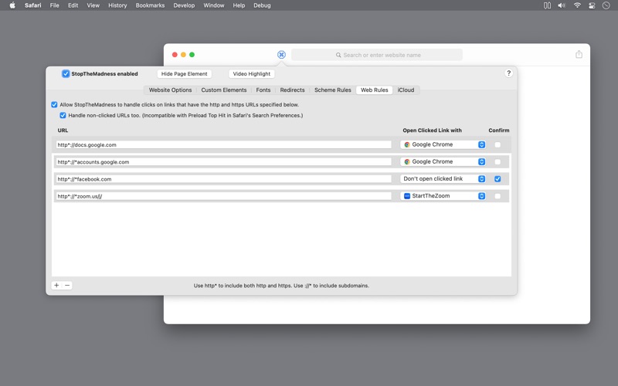Screen dimensions: 618x386
Task: Click the StopTheMadness toolbar icon in Safari
Action: click(x=281, y=55)
